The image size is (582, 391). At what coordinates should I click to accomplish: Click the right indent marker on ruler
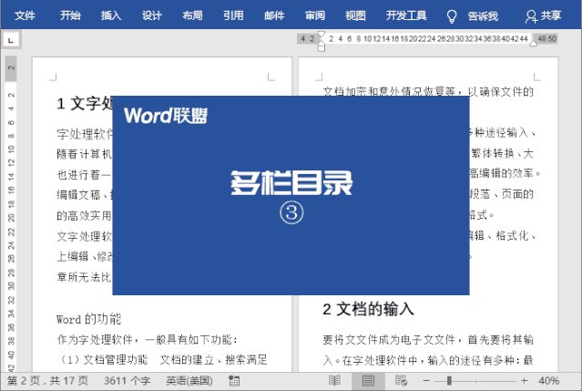[x=533, y=44]
